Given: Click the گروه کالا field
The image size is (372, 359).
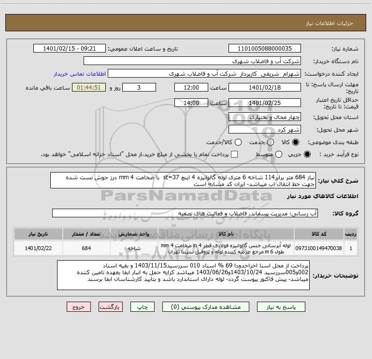Looking at the screenshot, I should 185,213.
